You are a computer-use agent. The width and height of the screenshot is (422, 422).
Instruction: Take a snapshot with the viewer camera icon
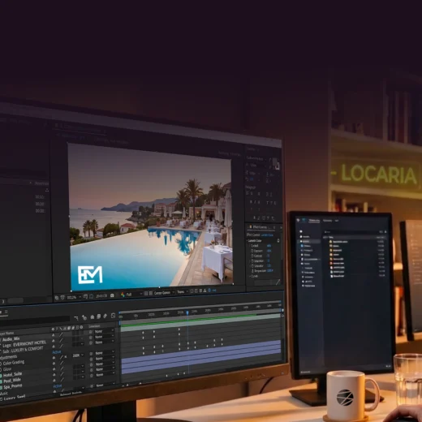(112, 295)
